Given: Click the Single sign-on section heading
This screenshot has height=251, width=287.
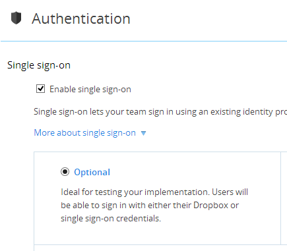Looking at the screenshot, I should (39, 65).
